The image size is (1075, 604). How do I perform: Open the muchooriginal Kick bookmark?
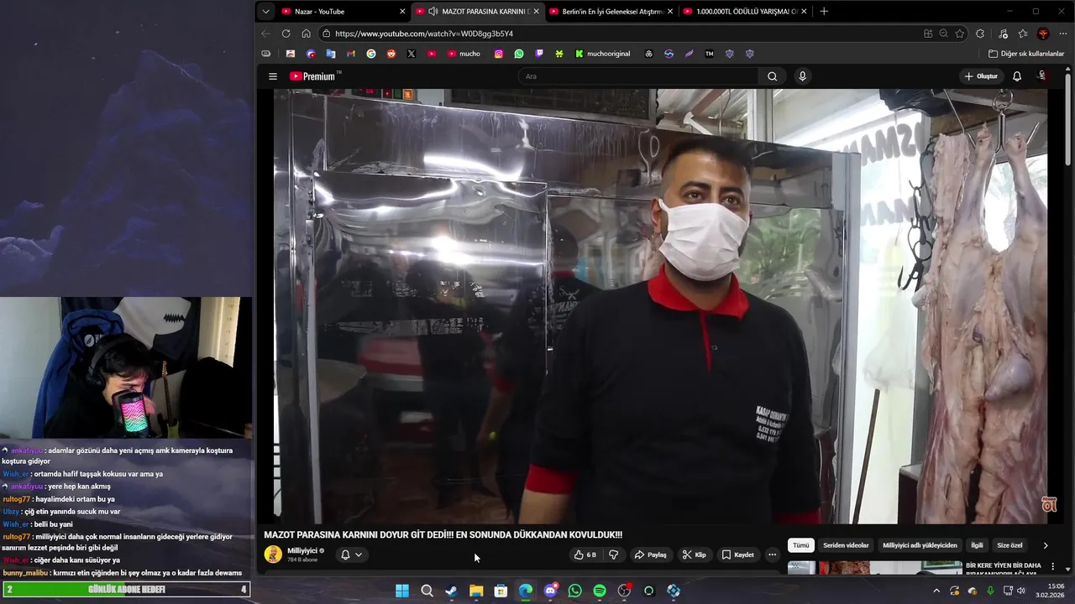tap(602, 54)
